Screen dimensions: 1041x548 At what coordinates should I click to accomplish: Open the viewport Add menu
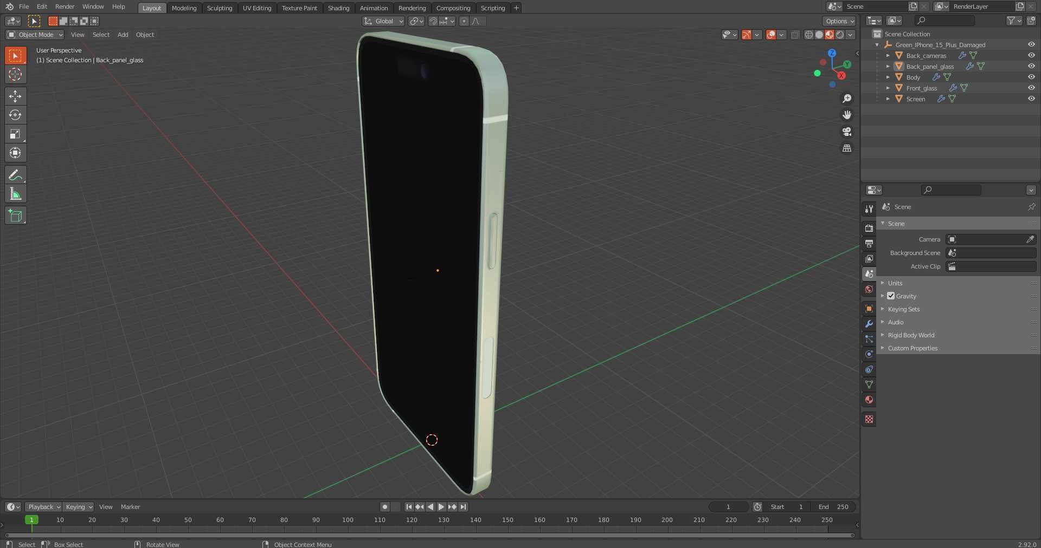point(123,35)
